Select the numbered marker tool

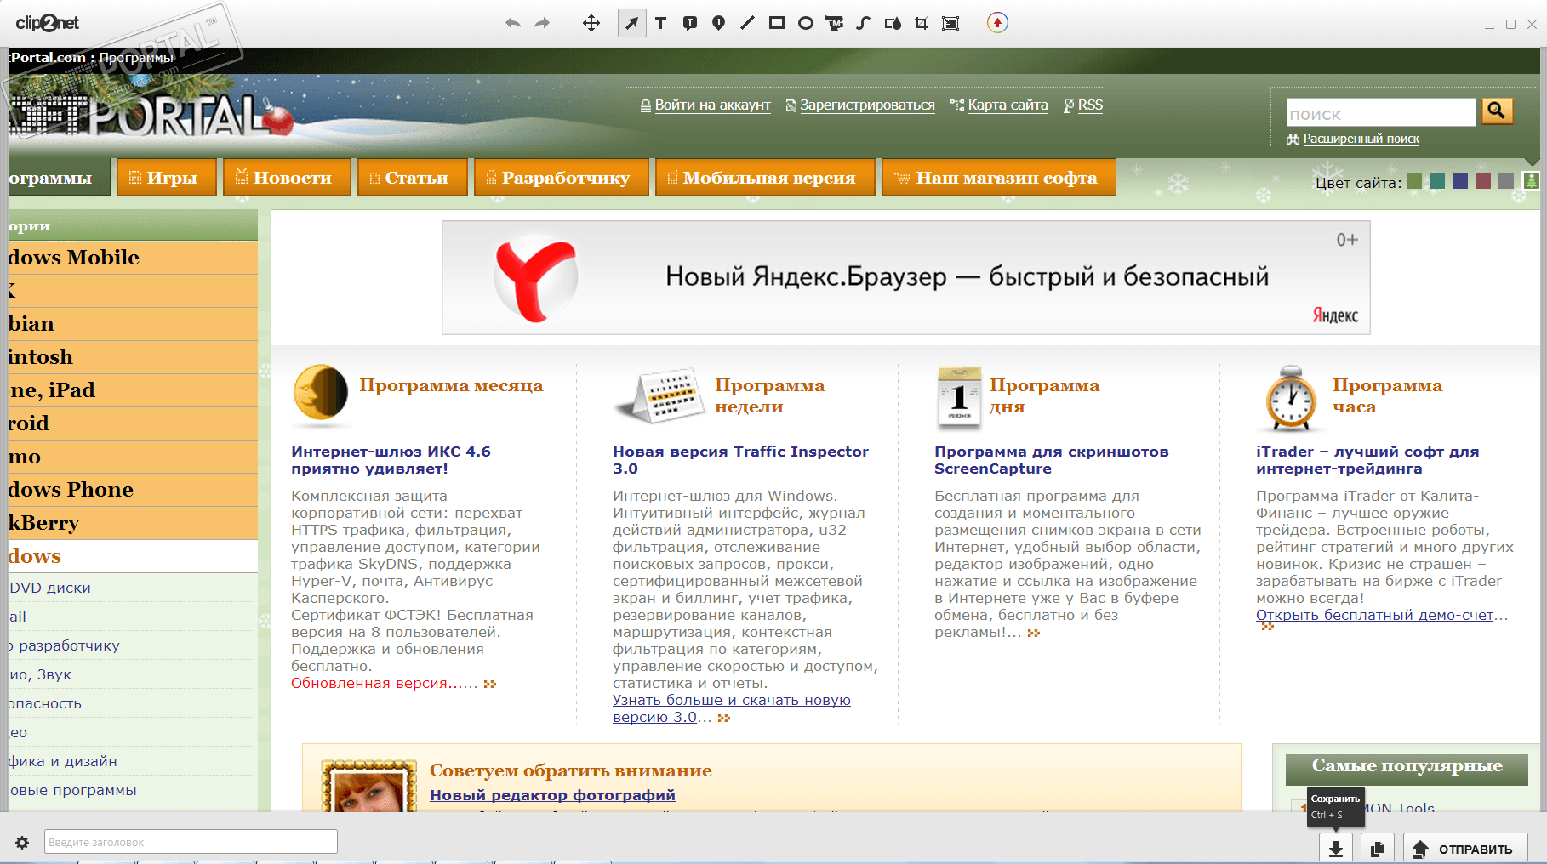click(x=719, y=23)
